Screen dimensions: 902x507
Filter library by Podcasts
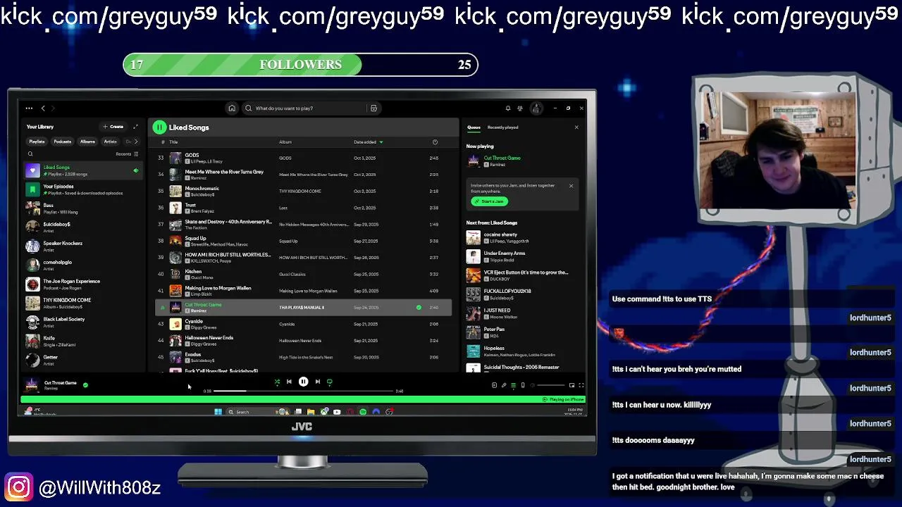coord(63,142)
